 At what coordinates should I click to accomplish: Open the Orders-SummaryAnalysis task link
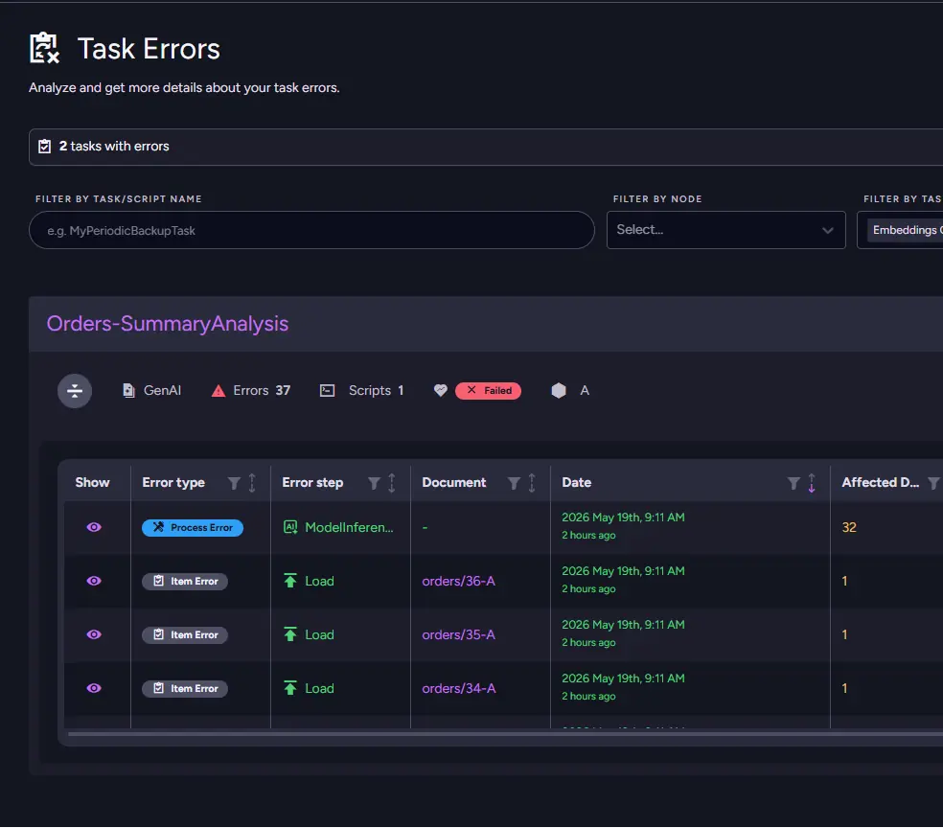coord(167,324)
